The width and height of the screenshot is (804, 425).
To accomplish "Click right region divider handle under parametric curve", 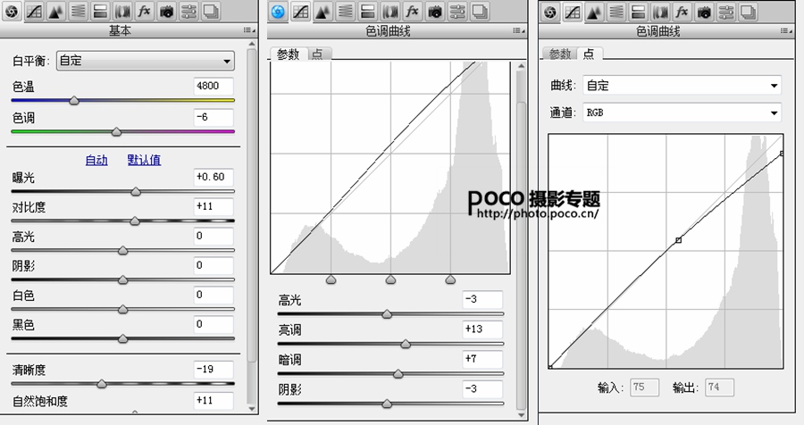I will coord(450,279).
